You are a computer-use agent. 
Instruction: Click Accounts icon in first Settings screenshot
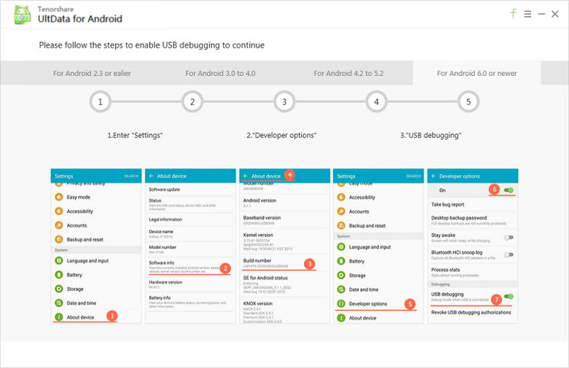(x=59, y=225)
